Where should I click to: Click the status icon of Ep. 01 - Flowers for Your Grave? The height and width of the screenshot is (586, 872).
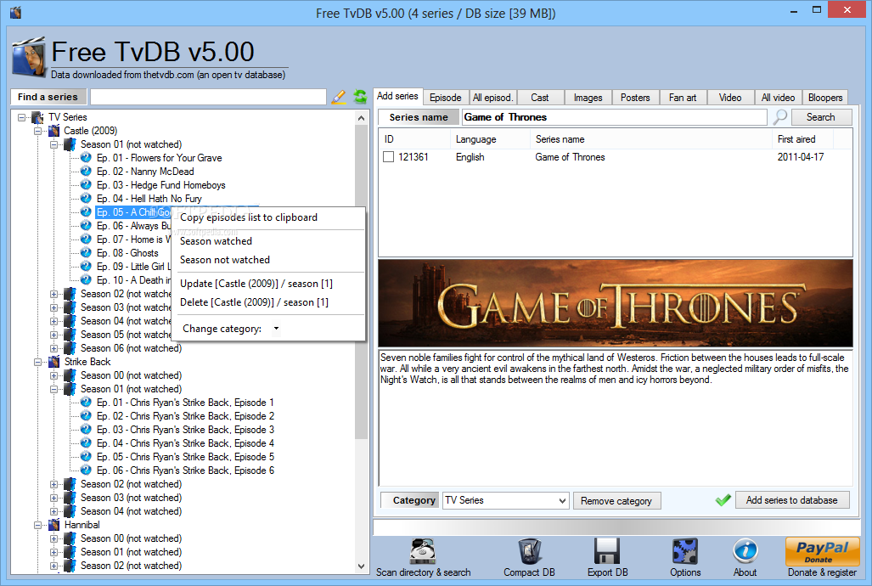86,157
